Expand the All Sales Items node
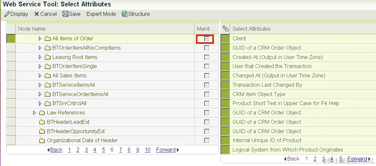Viewport: 376px width, 166px height. click(x=40, y=76)
